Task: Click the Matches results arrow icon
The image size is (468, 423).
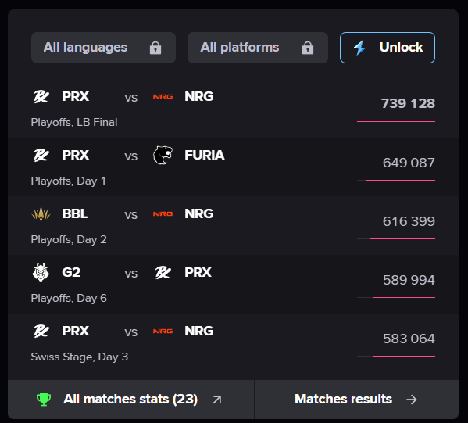Action: [x=411, y=400]
